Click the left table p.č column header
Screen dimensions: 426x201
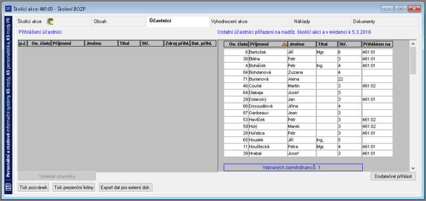tap(22, 43)
